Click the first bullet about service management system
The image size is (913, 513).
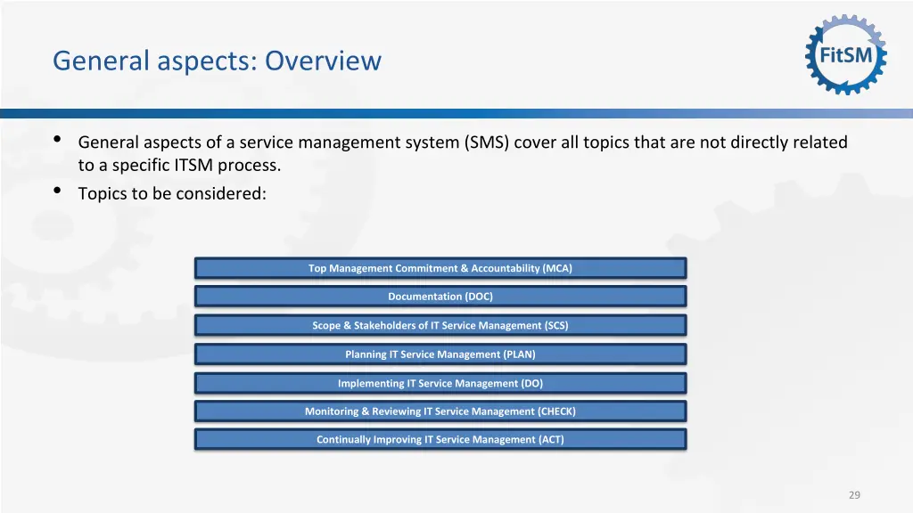click(x=464, y=142)
